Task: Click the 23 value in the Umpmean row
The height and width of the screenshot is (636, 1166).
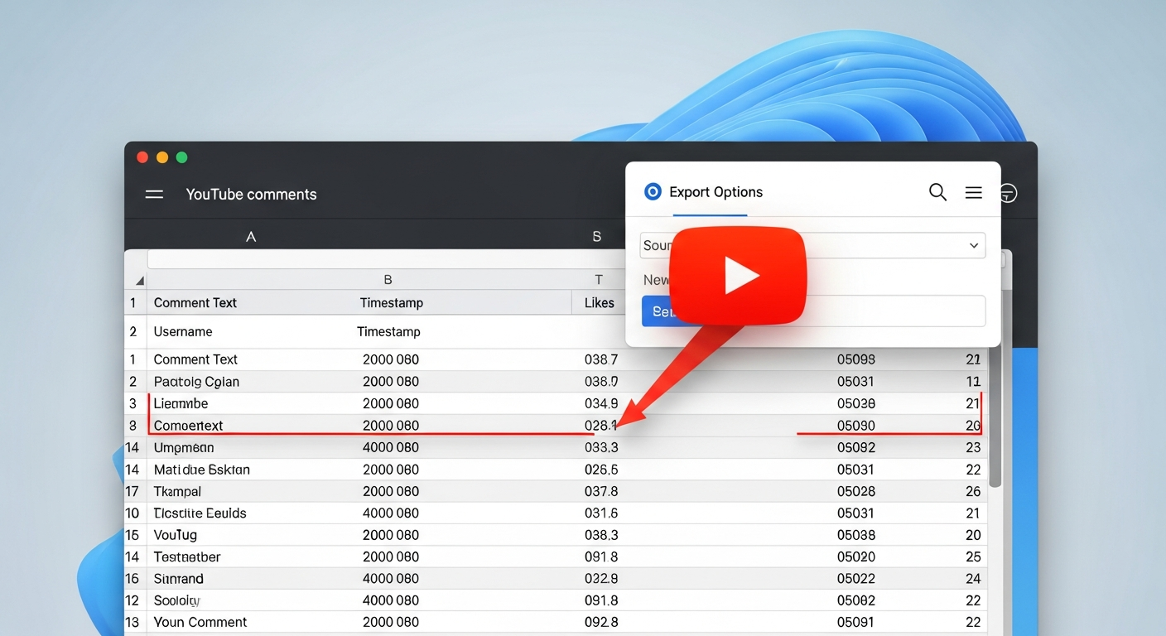Action: pyautogui.click(x=973, y=448)
